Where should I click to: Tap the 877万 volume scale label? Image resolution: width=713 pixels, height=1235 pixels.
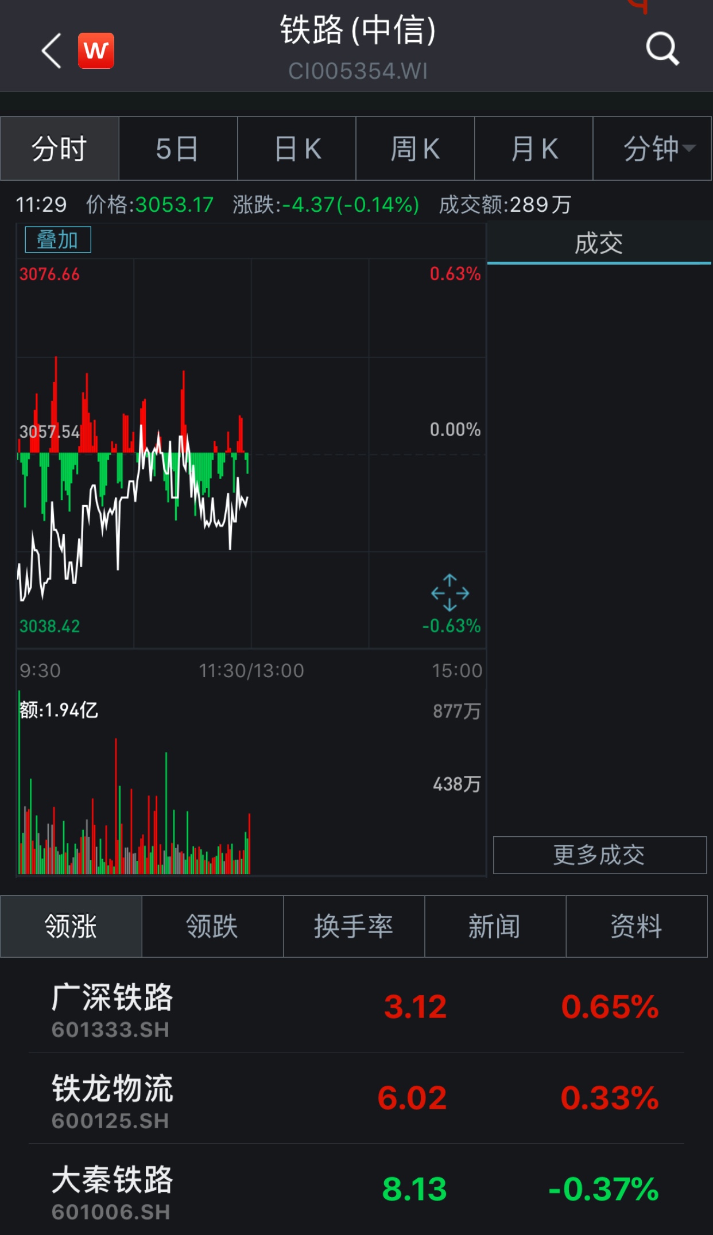[x=457, y=712]
